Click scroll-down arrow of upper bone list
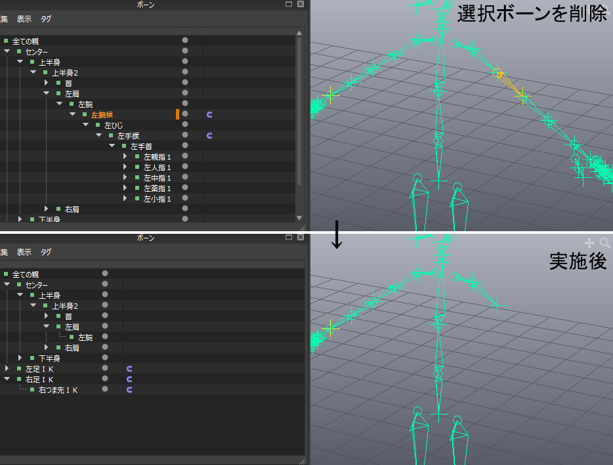 (299, 218)
